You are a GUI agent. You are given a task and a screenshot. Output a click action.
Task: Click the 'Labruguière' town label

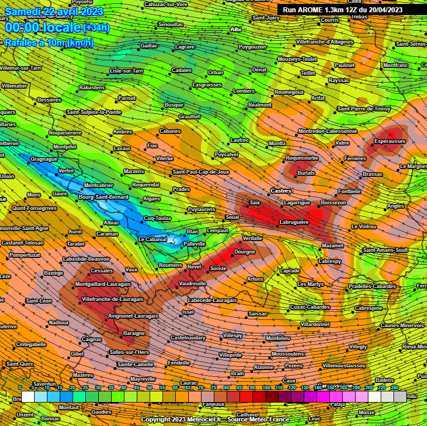[x=294, y=222]
